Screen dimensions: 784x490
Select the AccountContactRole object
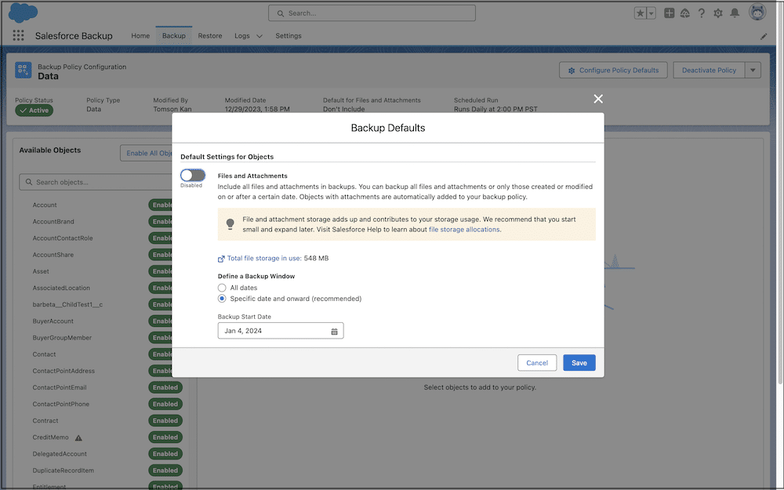63,238
